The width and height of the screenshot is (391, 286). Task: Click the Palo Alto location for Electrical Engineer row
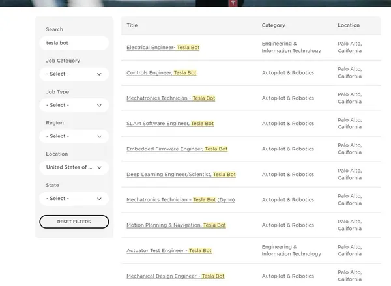(x=349, y=47)
